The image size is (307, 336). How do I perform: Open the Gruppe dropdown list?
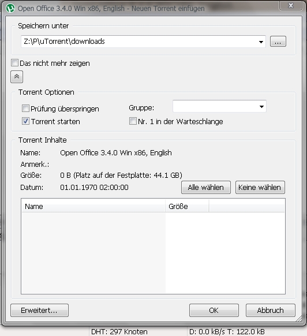219,106
